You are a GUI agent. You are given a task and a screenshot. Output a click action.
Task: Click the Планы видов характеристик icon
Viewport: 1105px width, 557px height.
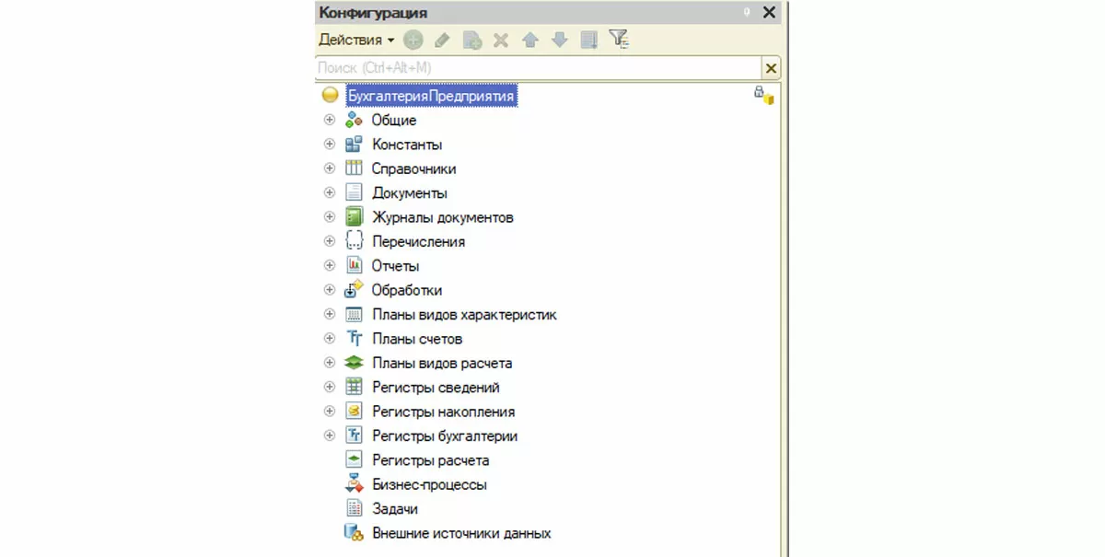354,314
